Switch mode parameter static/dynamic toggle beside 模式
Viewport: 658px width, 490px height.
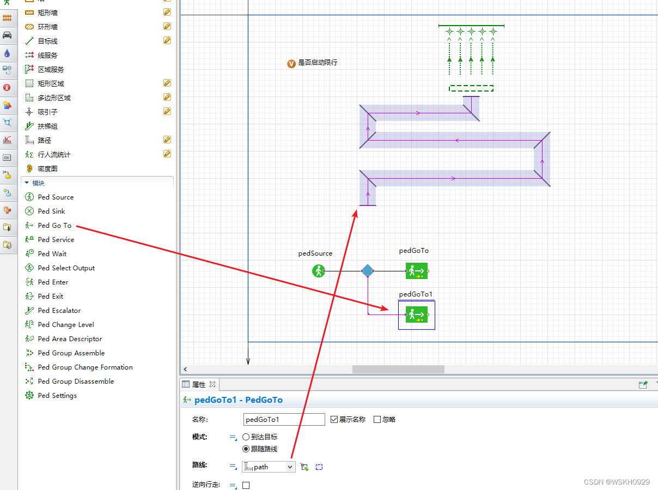point(233,437)
